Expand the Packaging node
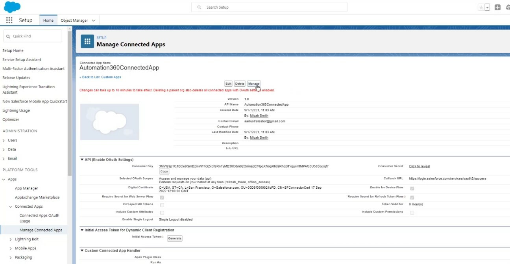 (11, 257)
